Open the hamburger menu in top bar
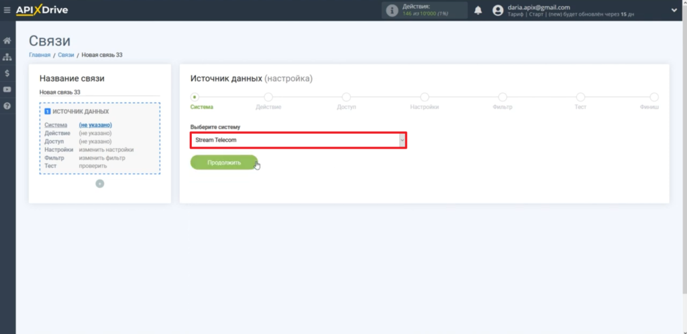 click(x=7, y=10)
